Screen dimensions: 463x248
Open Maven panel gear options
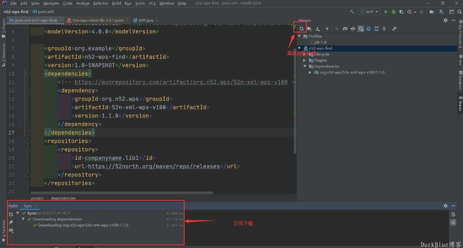(x=445, y=20)
